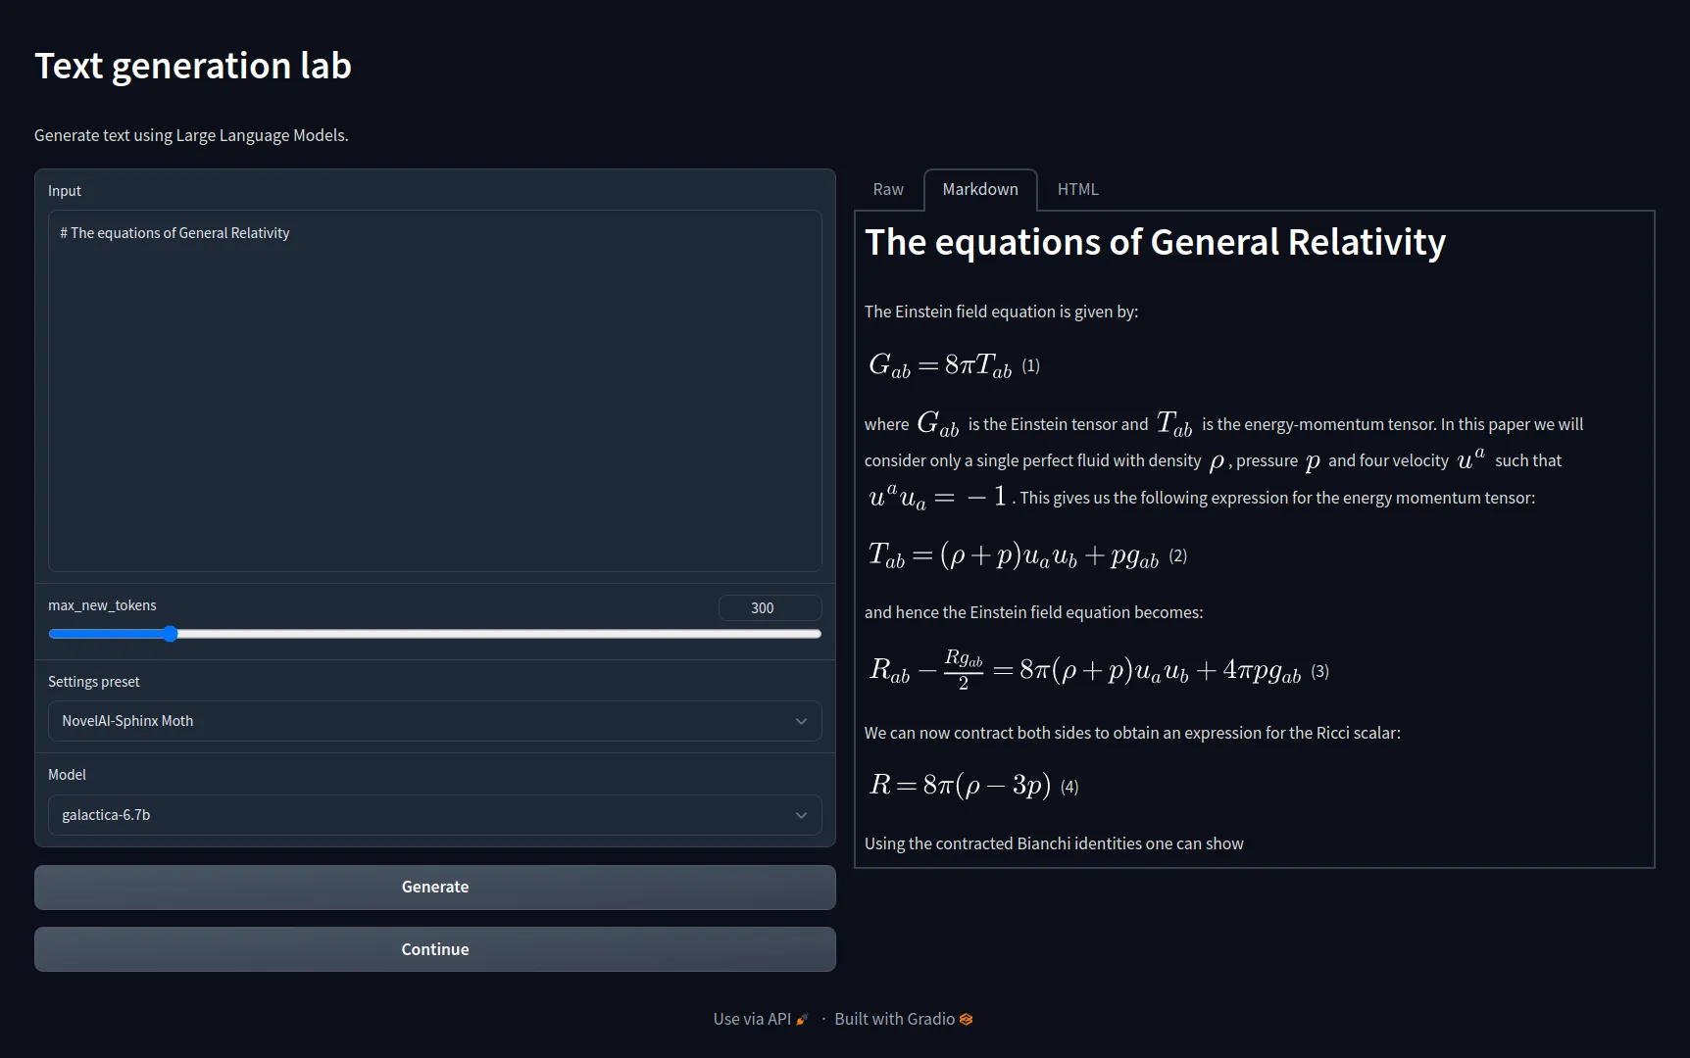Click the Continue button
This screenshot has height=1058, width=1690.
click(434, 949)
